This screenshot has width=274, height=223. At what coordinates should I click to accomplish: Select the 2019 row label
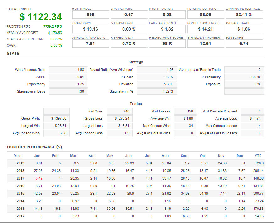tap(20, 163)
